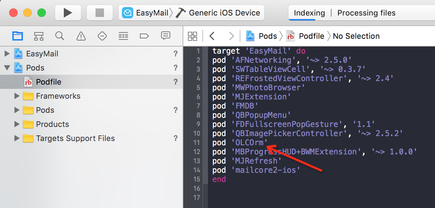
Task: Open the Find navigator magnifier icon
Action: (x=60, y=36)
